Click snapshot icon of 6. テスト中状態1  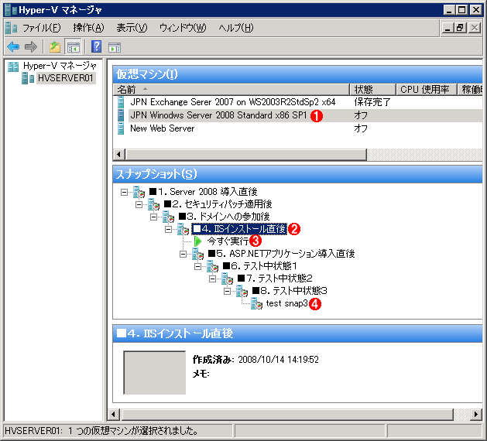[212, 266]
